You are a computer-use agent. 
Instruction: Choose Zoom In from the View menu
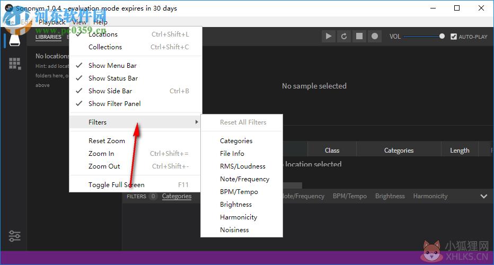click(x=136, y=154)
